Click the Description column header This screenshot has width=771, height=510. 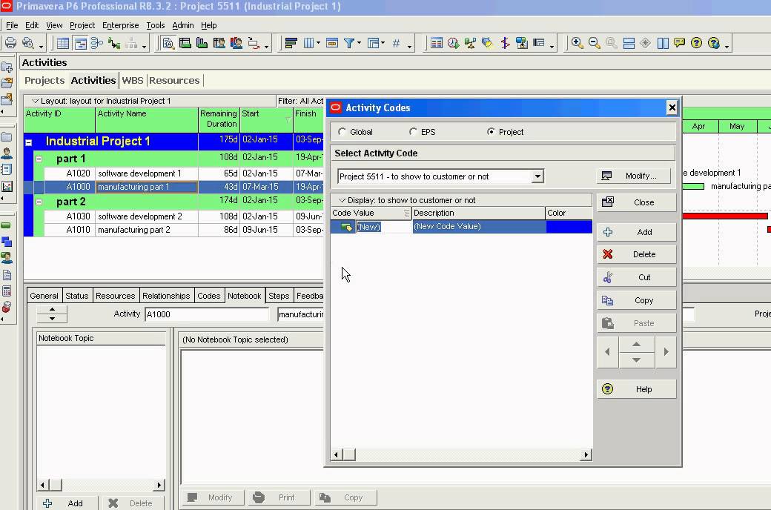click(478, 213)
